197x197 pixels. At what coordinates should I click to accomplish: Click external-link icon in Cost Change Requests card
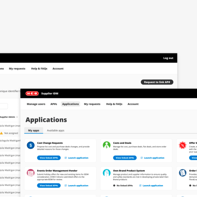click(66, 158)
